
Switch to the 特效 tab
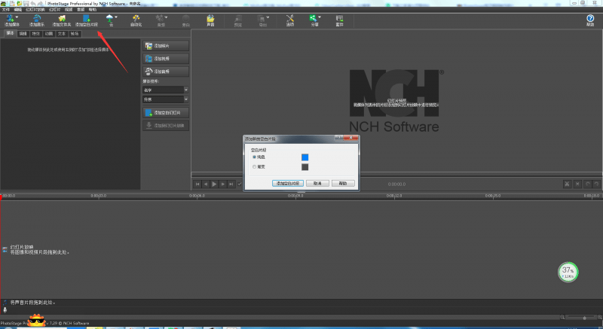pyautogui.click(x=36, y=33)
